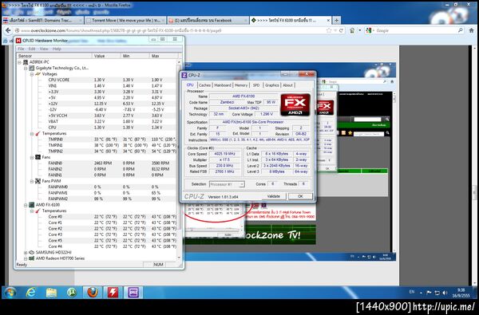Show hidden tray icons arrow
Screen dimensions: 479x315
pyautogui.click(x=421, y=293)
